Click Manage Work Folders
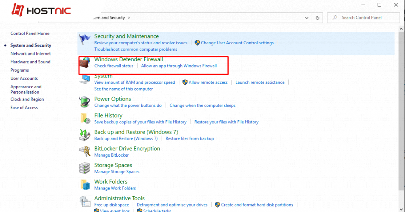 coord(115,188)
